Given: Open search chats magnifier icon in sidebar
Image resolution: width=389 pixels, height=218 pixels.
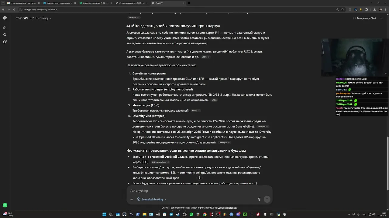Looking at the screenshot, I should point(5,35).
